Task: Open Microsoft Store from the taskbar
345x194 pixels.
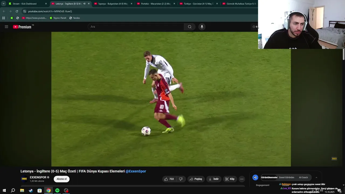Action: point(40,190)
